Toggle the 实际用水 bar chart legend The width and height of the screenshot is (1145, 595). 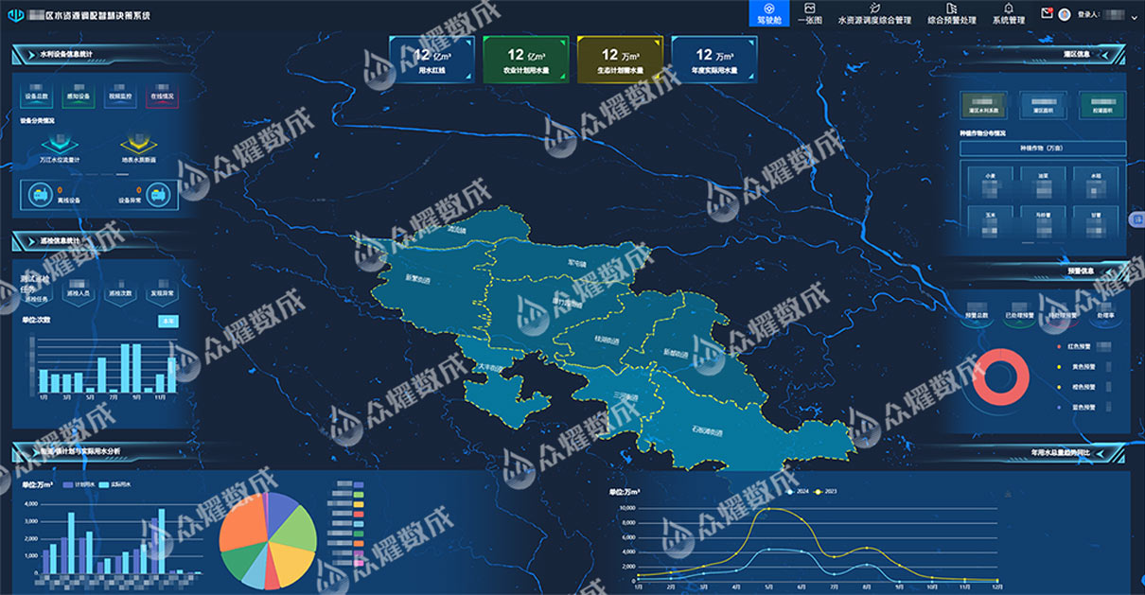pos(115,485)
